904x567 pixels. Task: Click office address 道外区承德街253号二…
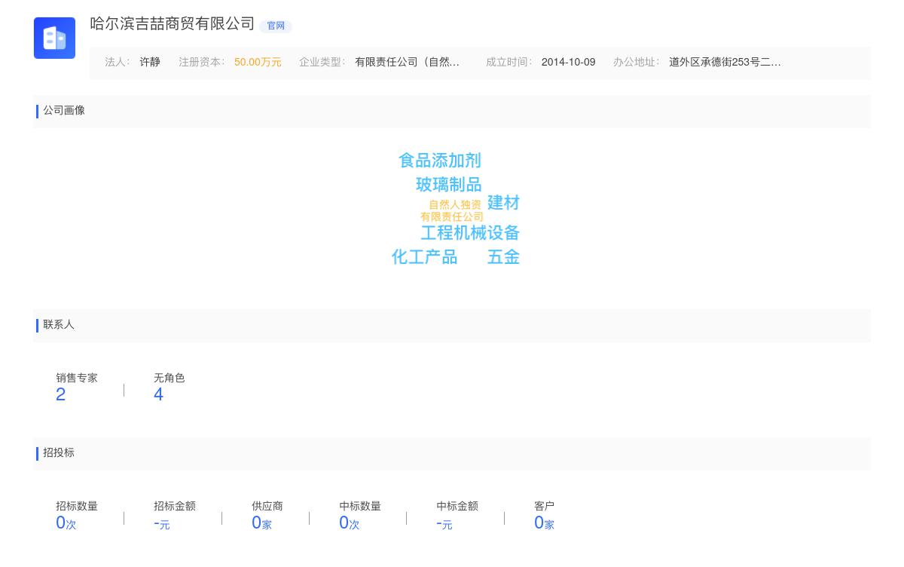[725, 63]
